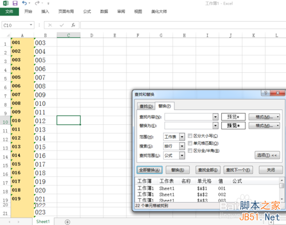Switch to the 开始 ribbon tab
Image resolution: width=286 pixels, height=225 pixels.
28,11
